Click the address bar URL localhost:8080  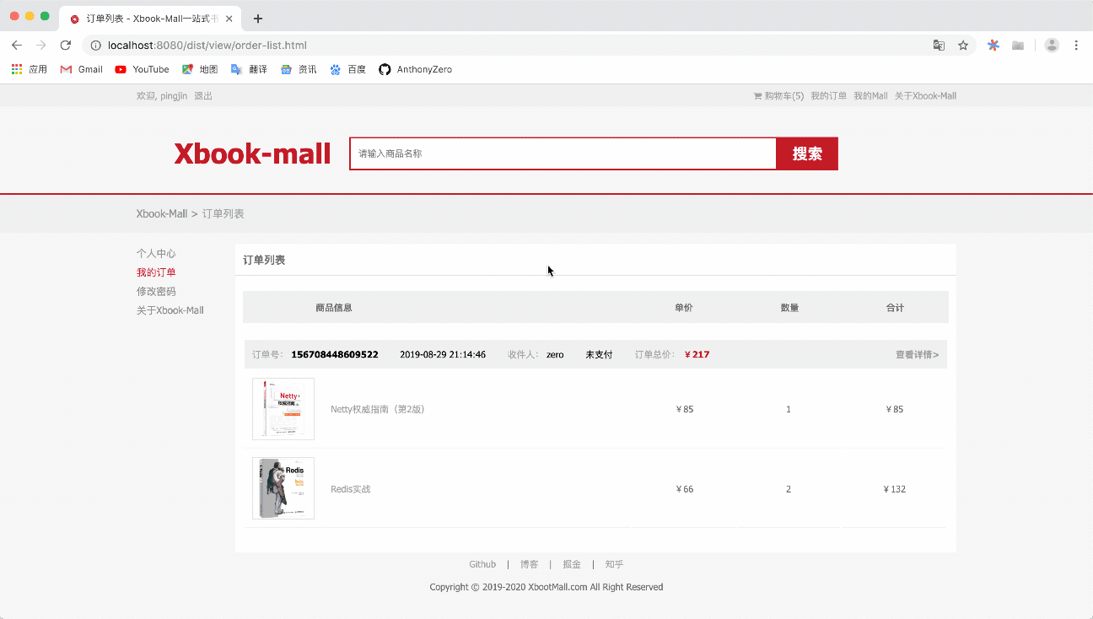click(207, 46)
